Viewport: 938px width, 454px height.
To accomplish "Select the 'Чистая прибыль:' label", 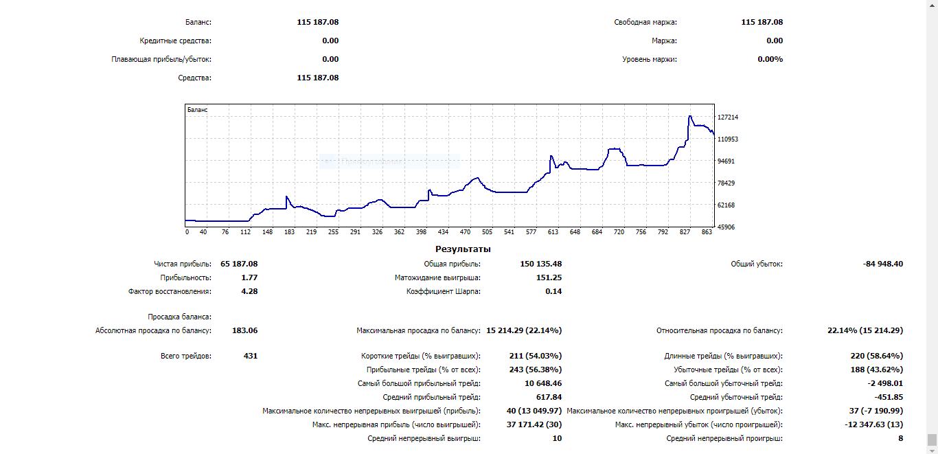I will [x=183, y=264].
